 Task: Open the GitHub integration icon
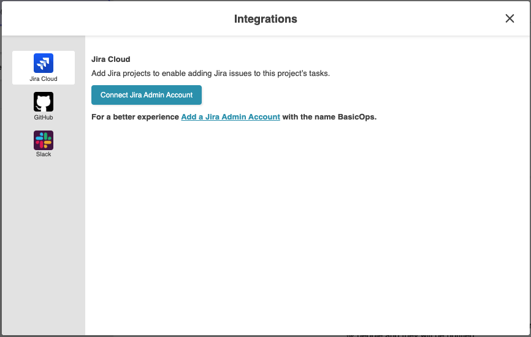[x=44, y=102]
